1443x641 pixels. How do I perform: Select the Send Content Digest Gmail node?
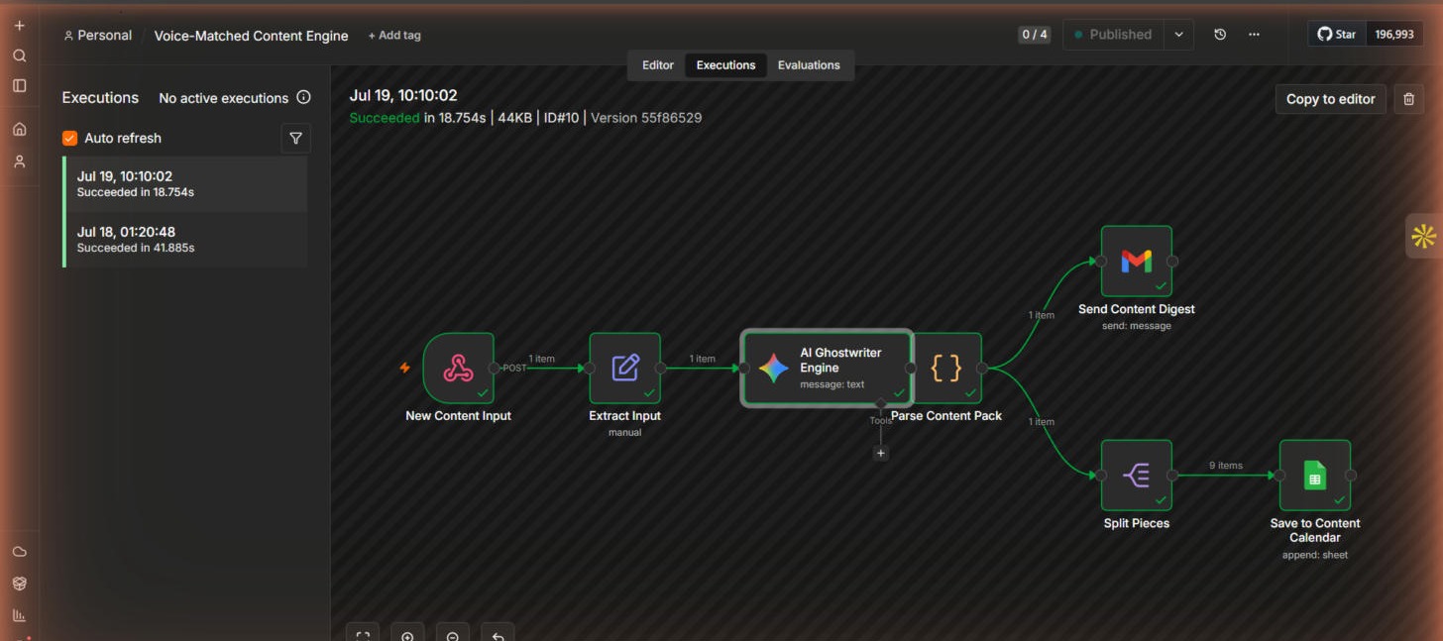coord(1137,262)
